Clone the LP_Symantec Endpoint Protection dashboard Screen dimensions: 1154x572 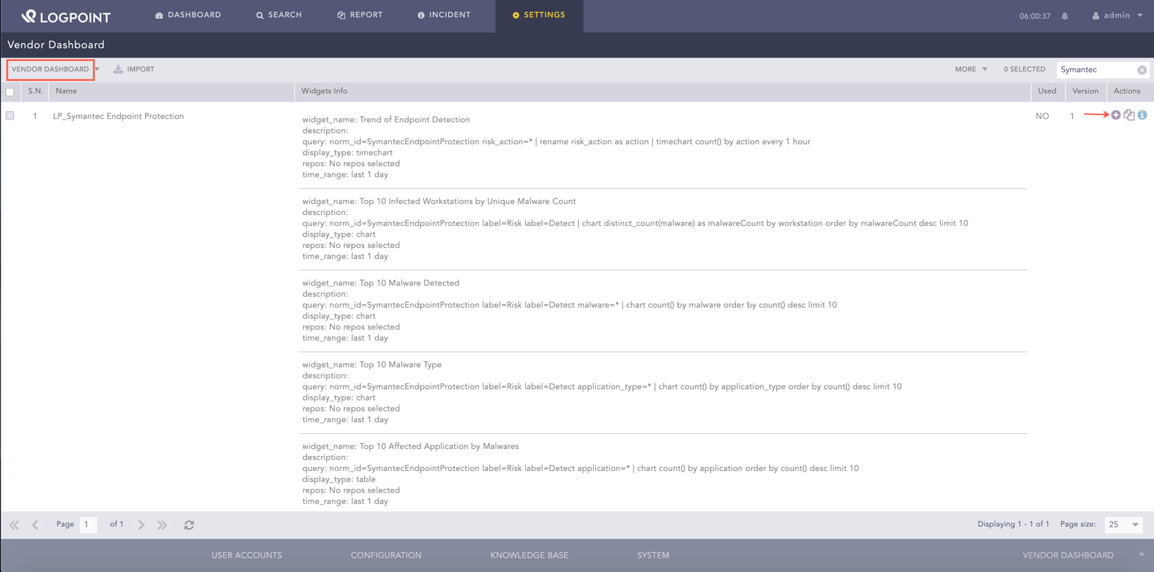click(x=1129, y=115)
